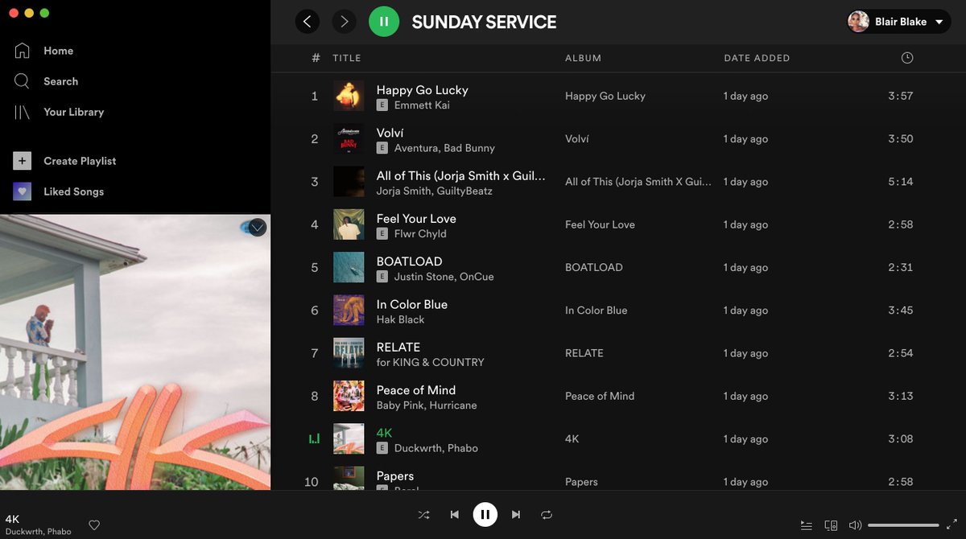Skip to previous track
Viewport: 966px width, 539px height.
click(x=454, y=515)
